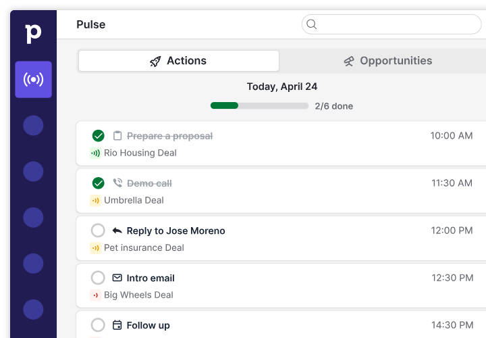Select the Actions tab
This screenshot has height=338, width=486.
[179, 61]
